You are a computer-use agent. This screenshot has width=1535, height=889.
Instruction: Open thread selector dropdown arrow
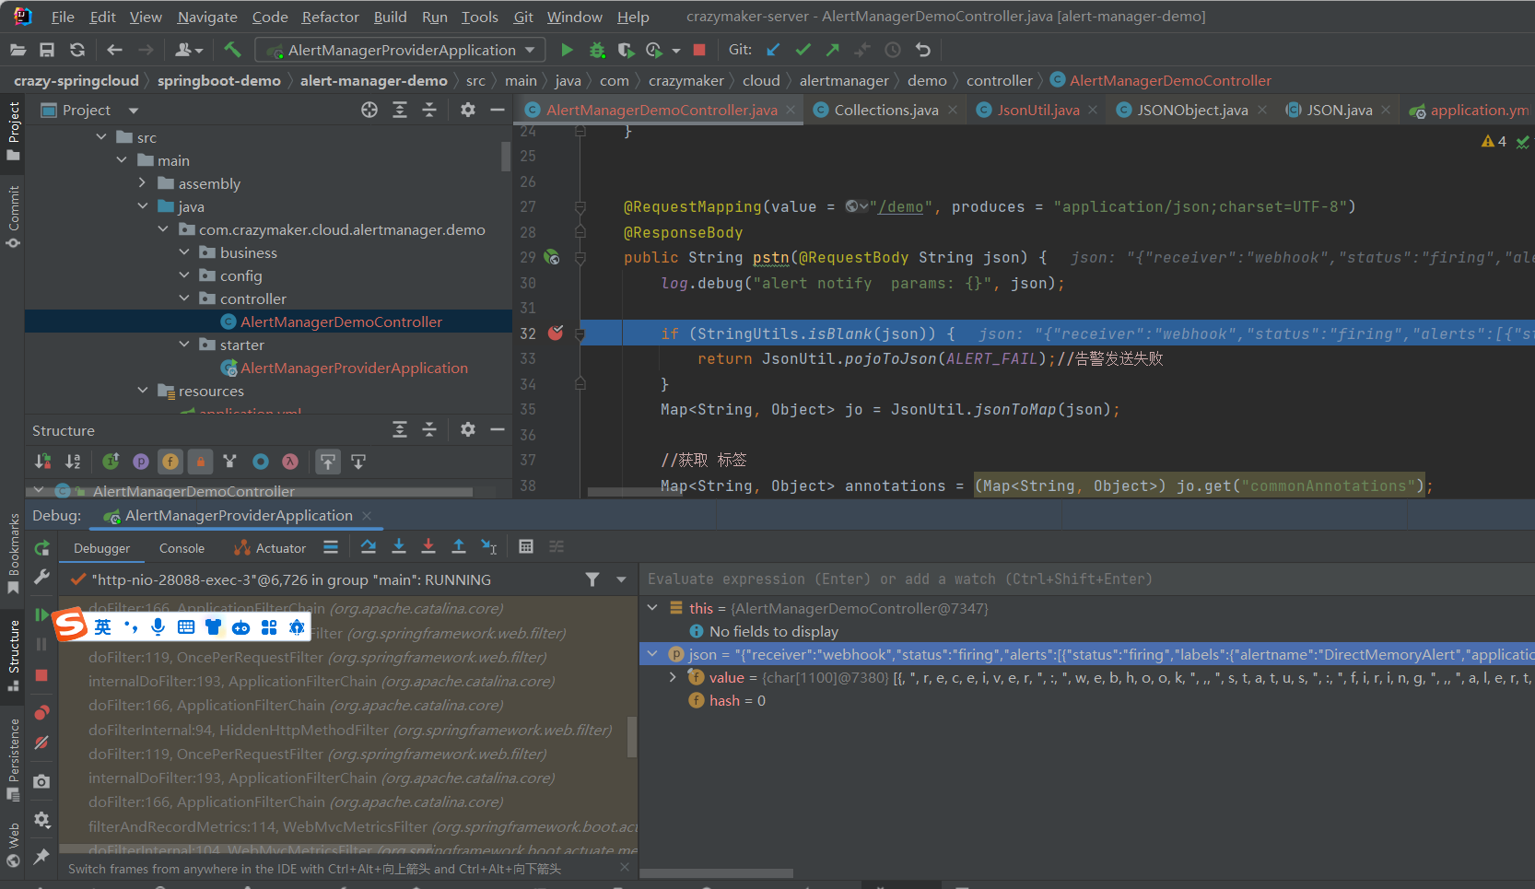click(621, 579)
